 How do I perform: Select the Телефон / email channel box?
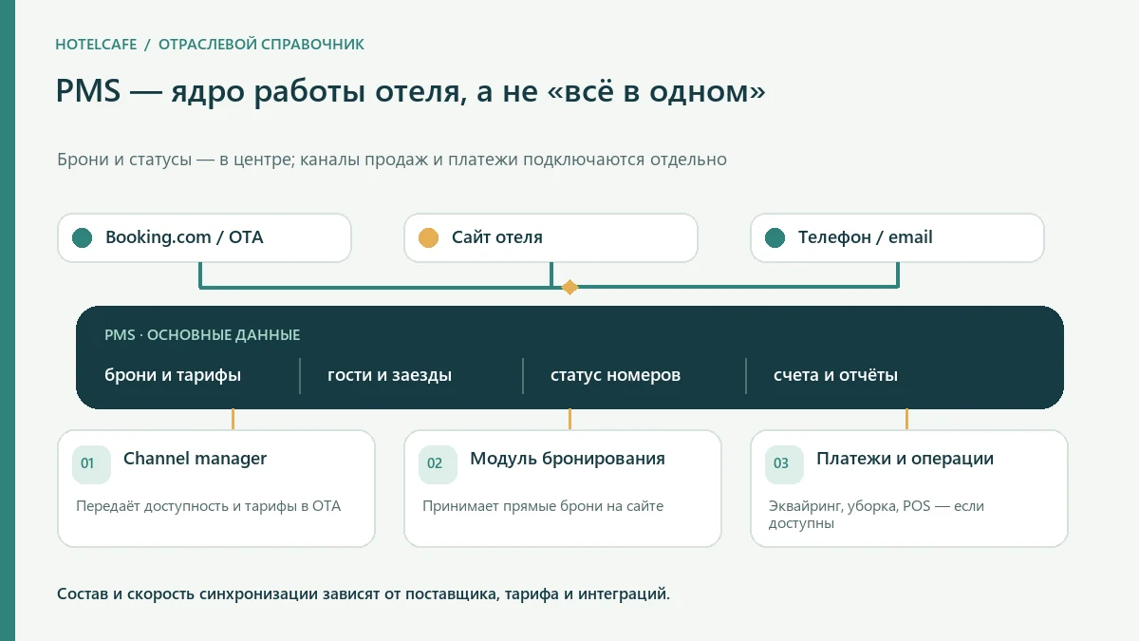(897, 237)
